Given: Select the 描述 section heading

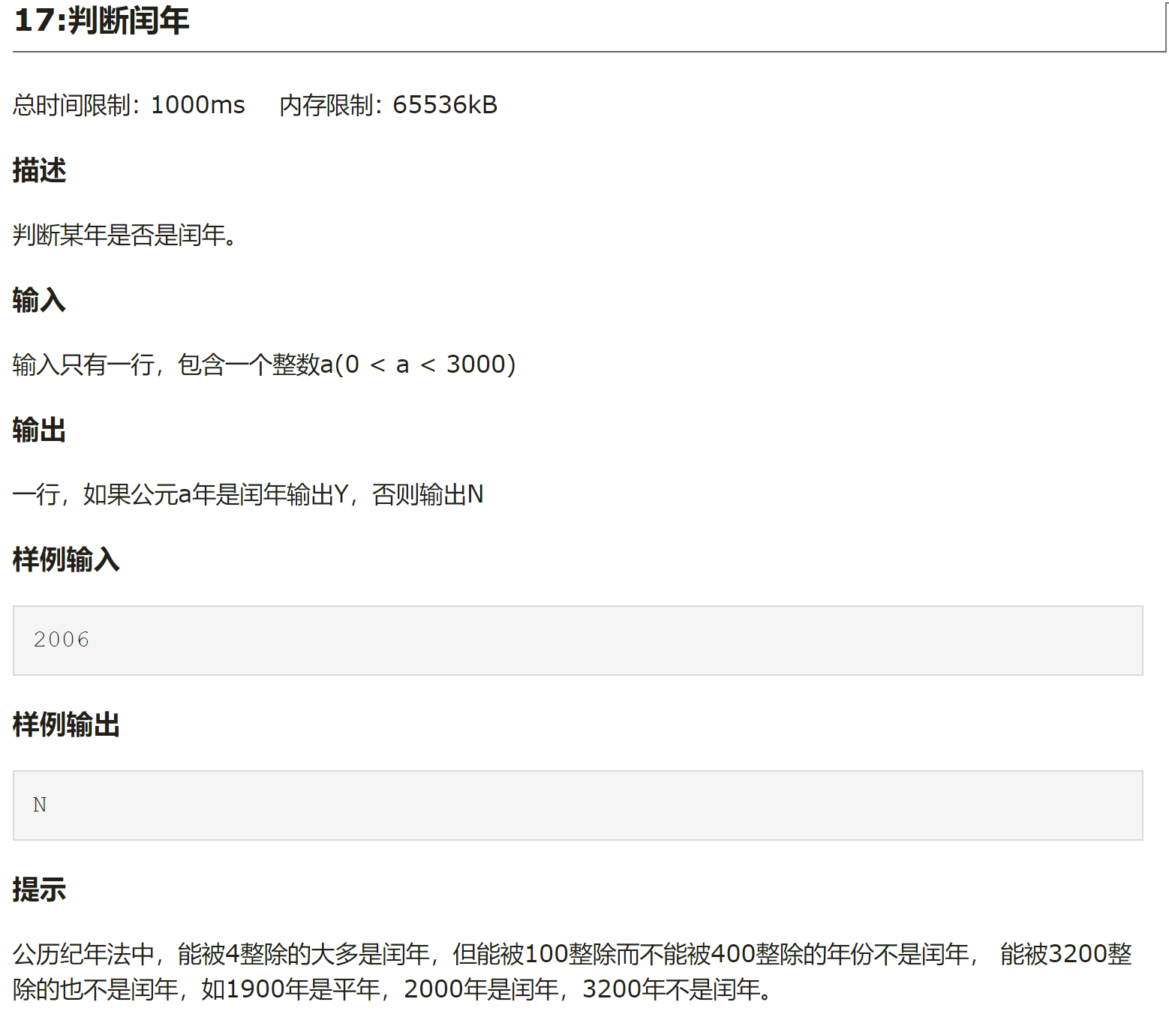Looking at the screenshot, I should tap(38, 171).
